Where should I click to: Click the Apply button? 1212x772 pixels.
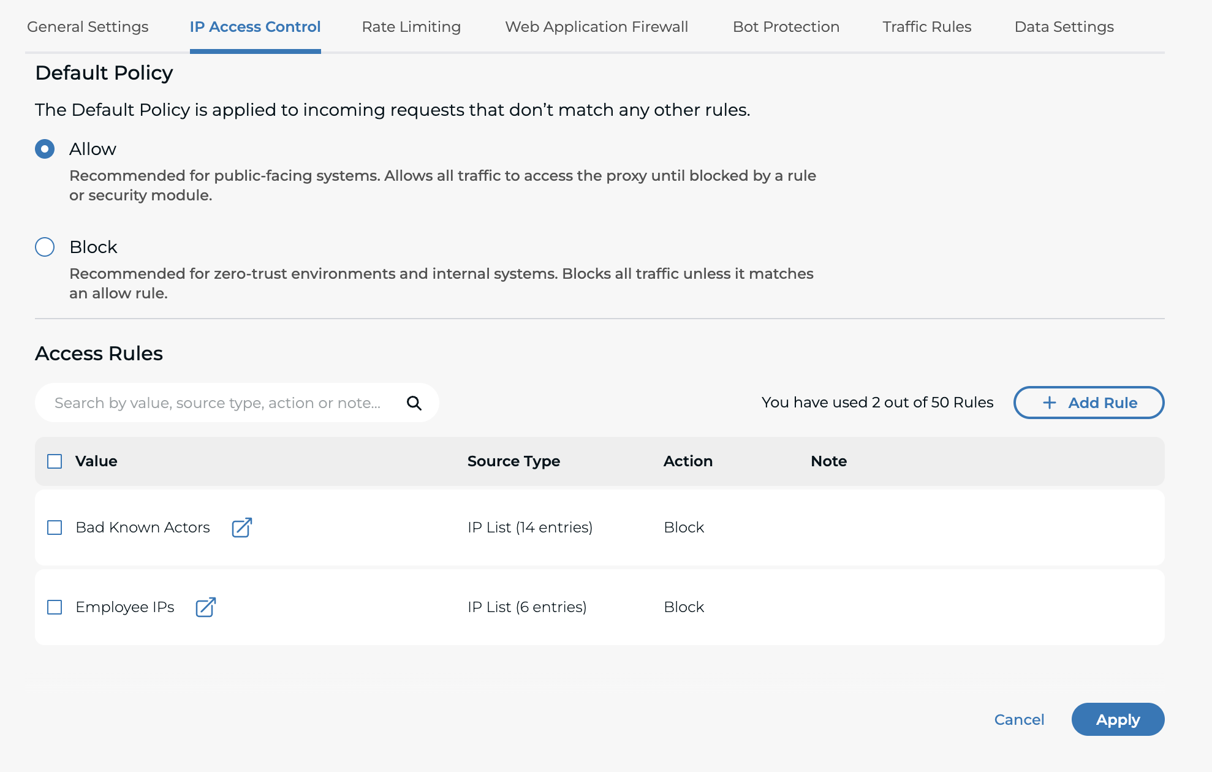1118,719
